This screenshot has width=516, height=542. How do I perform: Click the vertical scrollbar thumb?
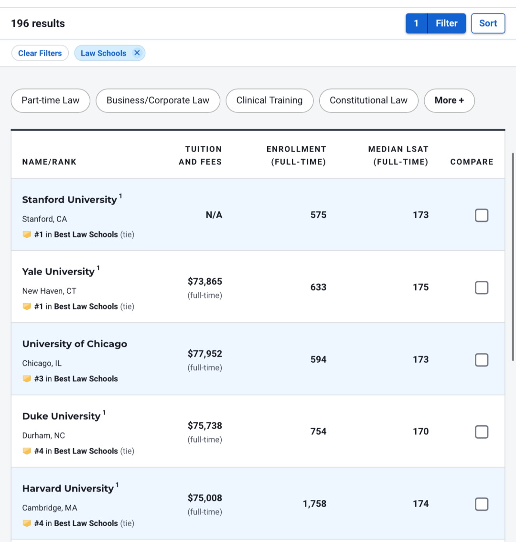[x=513, y=257]
